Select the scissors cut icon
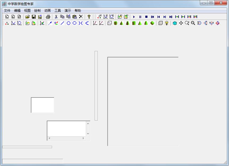229x166 pixels. click(x=56, y=17)
